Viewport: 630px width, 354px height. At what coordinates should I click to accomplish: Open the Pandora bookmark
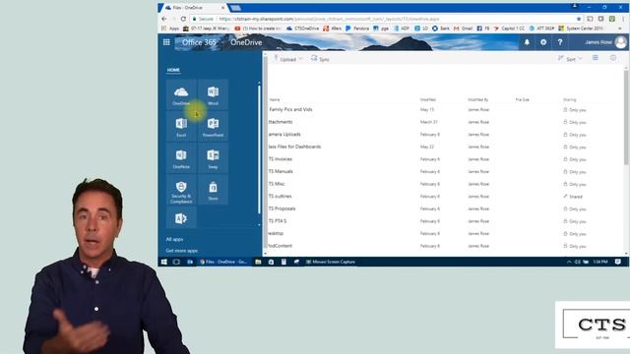(x=357, y=29)
